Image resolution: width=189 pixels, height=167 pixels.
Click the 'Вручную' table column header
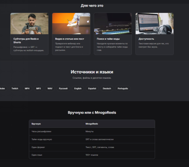point(36,124)
